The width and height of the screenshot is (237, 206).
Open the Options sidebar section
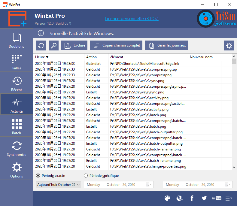pyautogui.click(x=17, y=169)
